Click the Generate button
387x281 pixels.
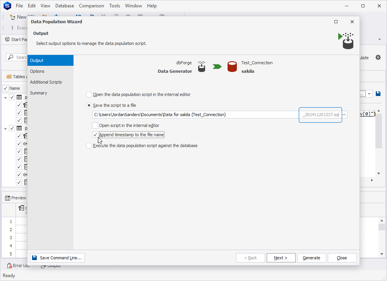tap(312, 258)
